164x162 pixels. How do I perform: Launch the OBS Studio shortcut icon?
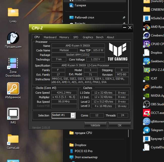click(146, 104)
